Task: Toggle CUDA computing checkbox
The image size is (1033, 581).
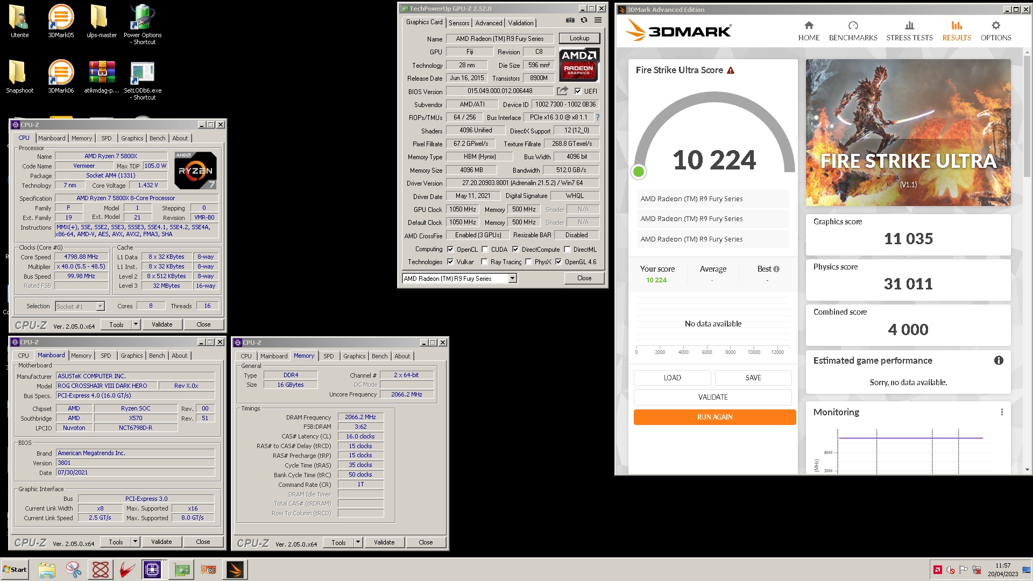Action: [485, 250]
